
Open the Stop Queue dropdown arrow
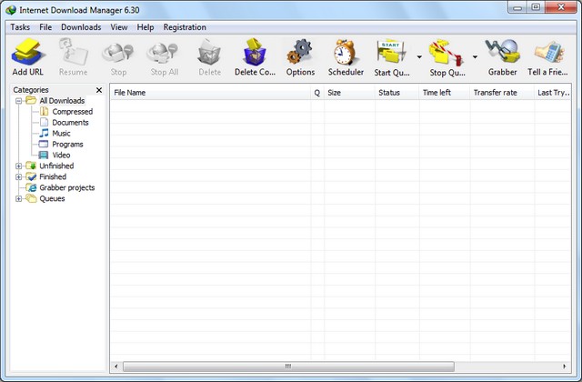click(x=475, y=56)
